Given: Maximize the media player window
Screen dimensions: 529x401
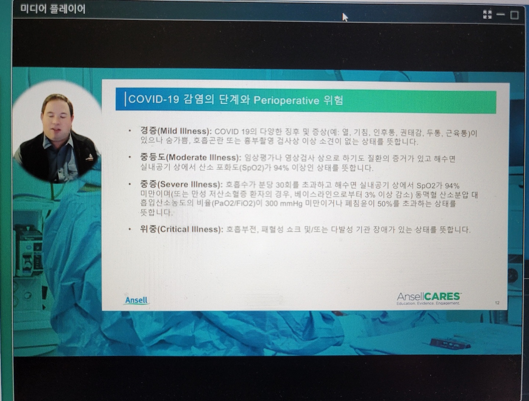Looking at the screenshot, I should point(515,15).
